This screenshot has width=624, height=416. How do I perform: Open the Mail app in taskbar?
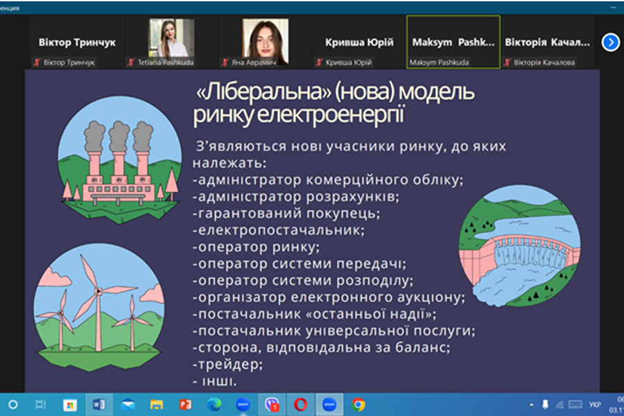point(128,404)
